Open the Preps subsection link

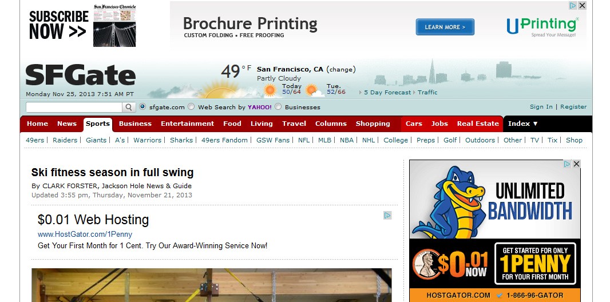(426, 140)
